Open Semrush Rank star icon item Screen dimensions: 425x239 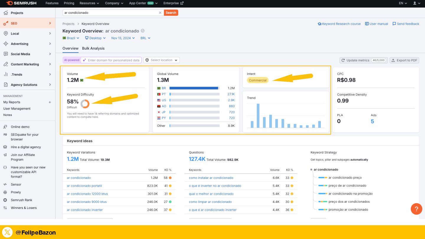[5, 200]
